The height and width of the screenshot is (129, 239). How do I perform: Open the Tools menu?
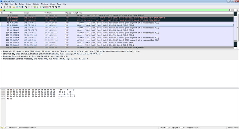click(x=59, y=4)
